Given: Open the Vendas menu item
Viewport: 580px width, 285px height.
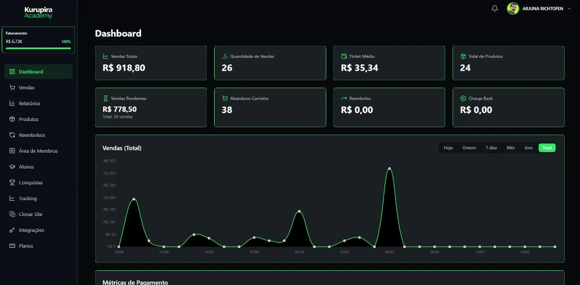Looking at the screenshot, I should (39, 88).
